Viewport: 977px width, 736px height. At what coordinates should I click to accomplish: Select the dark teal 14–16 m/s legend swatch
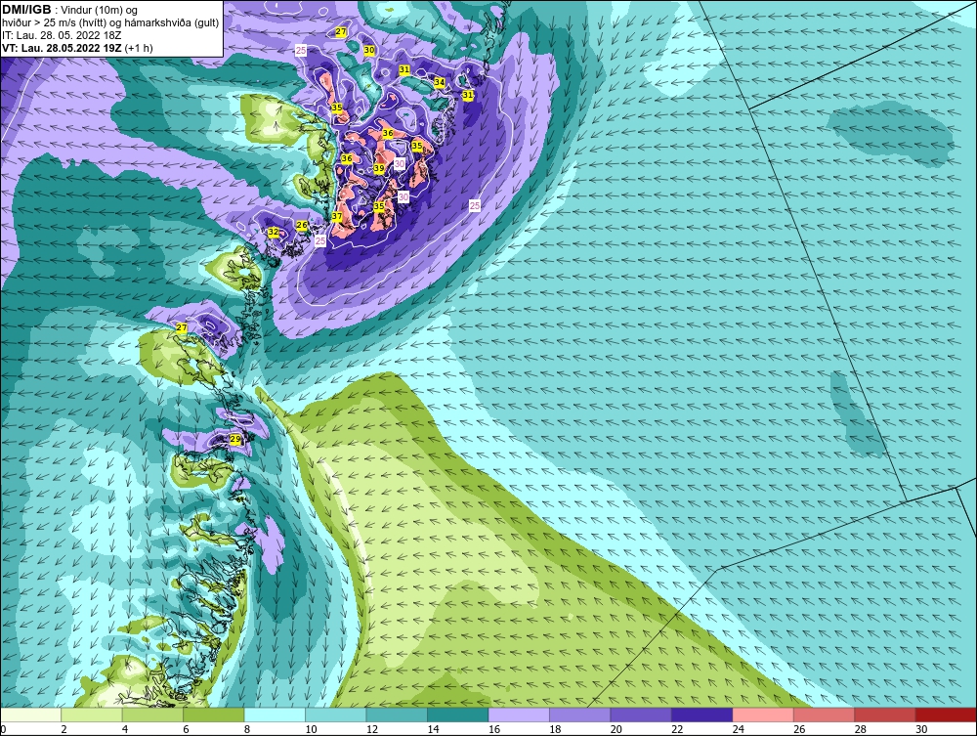pyautogui.click(x=458, y=714)
